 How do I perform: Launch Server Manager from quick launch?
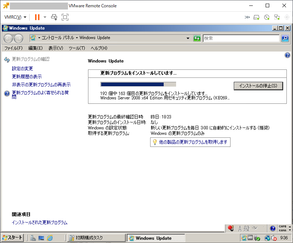pyautogui.click(x=33, y=238)
